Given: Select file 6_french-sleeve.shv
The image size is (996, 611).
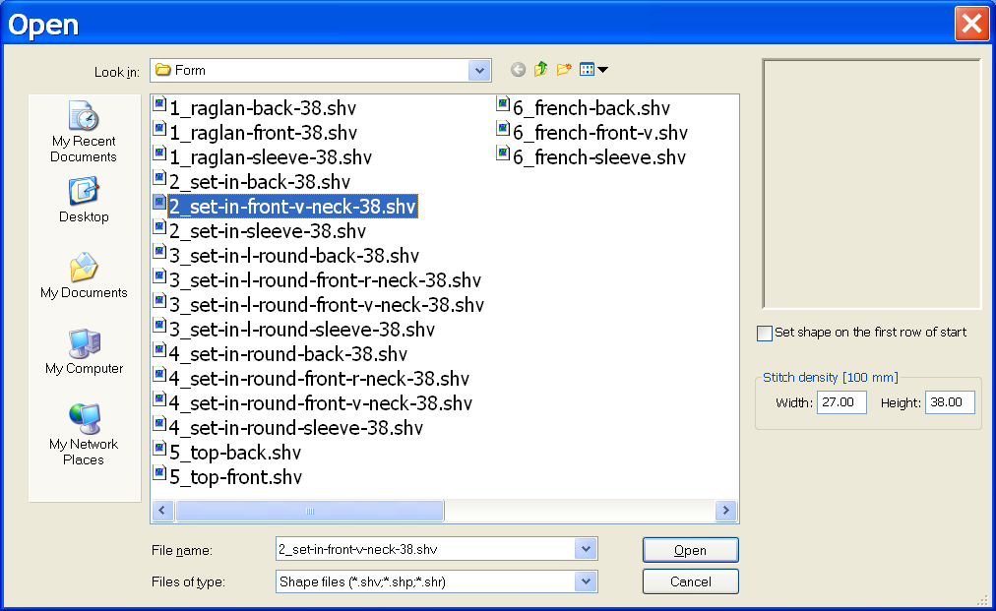Looking at the screenshot, I should 598,157.
